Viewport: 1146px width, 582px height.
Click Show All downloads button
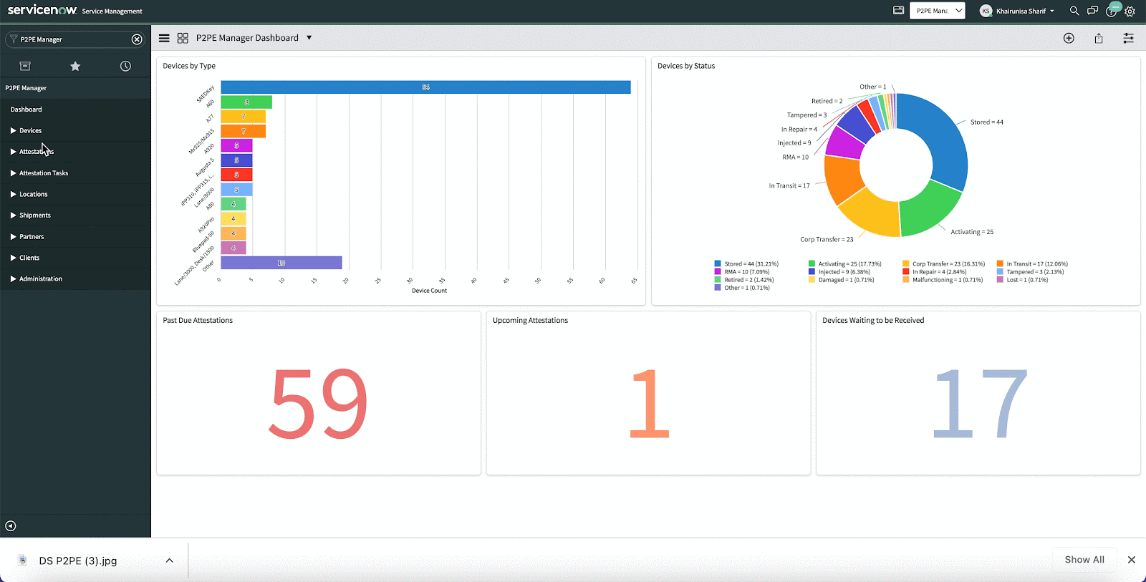[1084, 560]
